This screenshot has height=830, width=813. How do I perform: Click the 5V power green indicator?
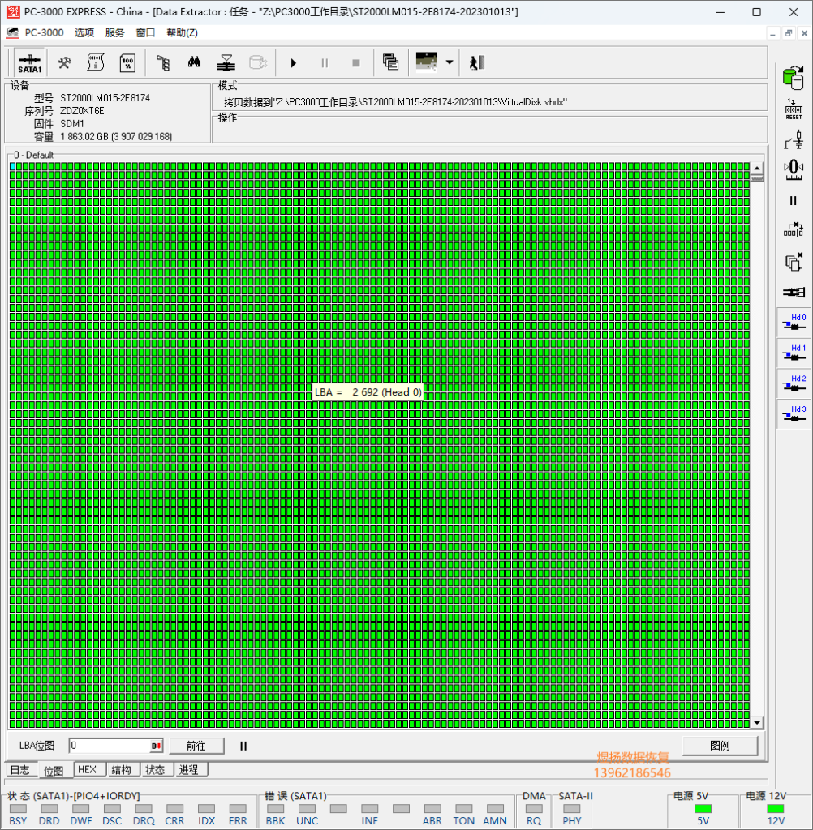coord(703,808)
